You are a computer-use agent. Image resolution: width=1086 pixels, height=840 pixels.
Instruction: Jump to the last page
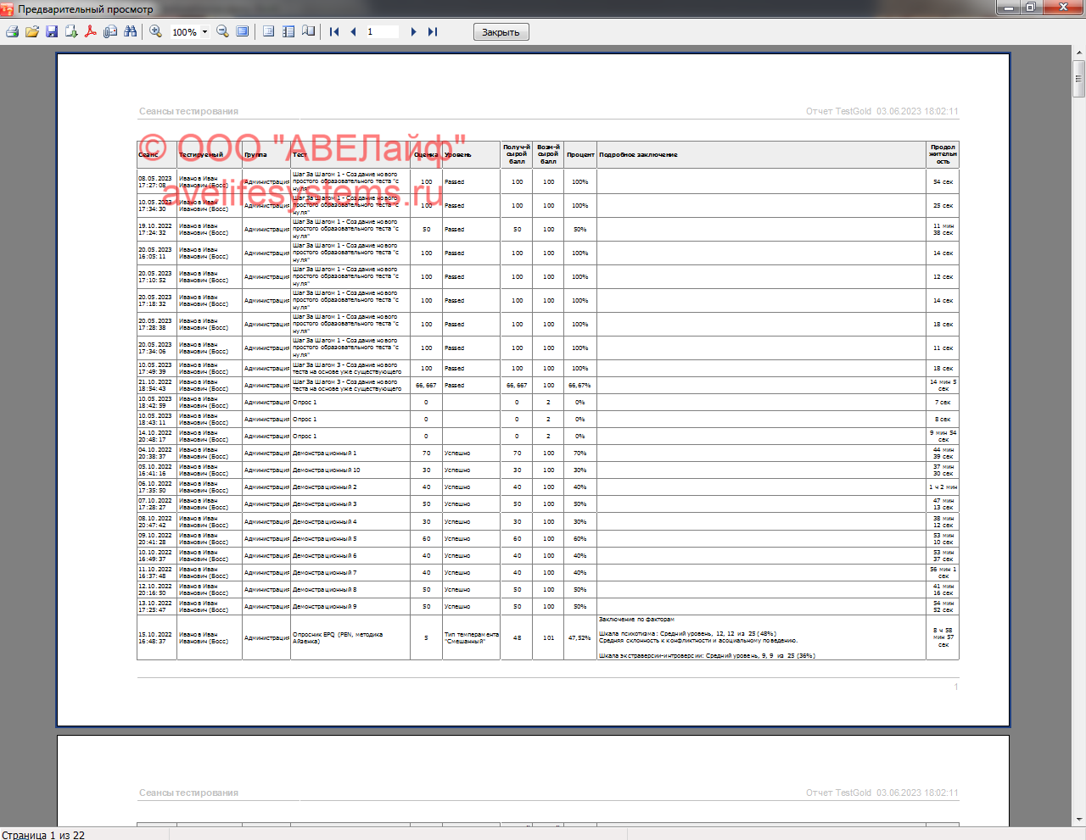[x=433, y=31]
